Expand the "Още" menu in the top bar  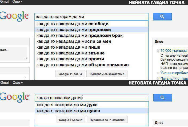click(x=17, y=2)
